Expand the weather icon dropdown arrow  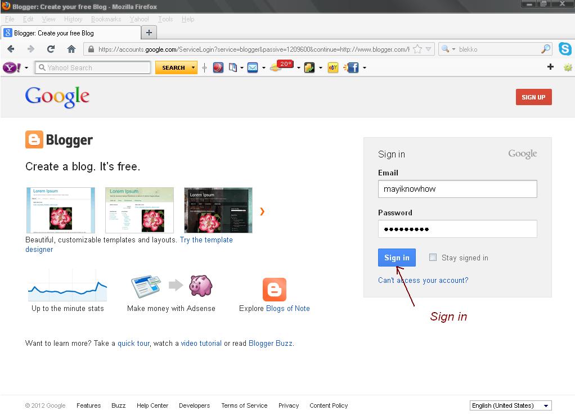click(x=299, y=68)
